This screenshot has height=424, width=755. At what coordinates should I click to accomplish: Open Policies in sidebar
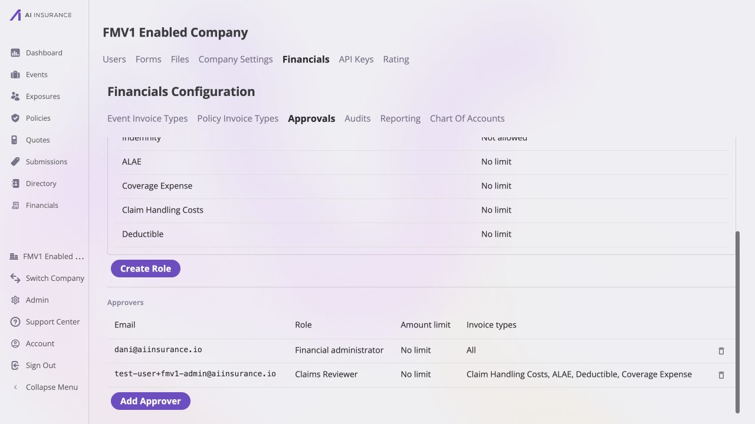38,118
